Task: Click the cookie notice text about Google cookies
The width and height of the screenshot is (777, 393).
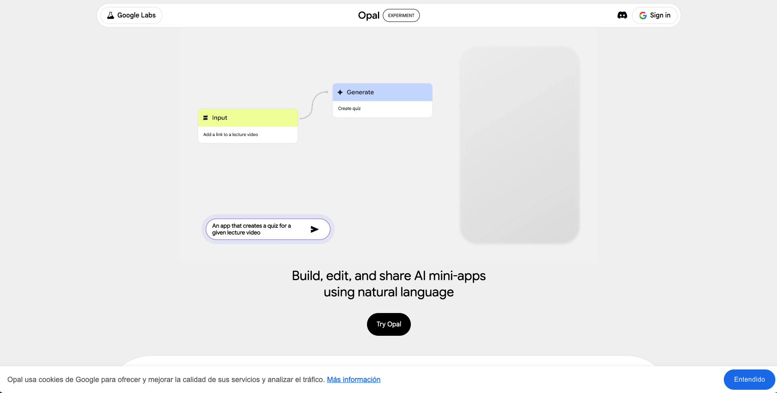Action: pyautogui.click(x=166, y=380)
